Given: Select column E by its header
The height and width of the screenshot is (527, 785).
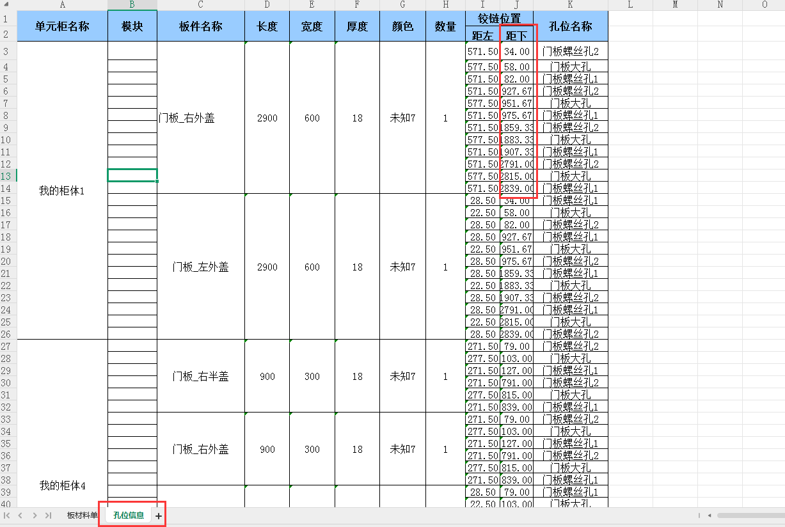Looking at the screenshot, I should click(312, 4).
